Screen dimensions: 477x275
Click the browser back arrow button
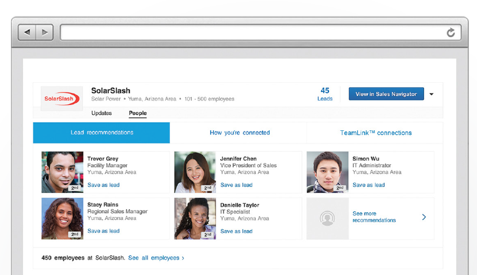pos(27,32)
